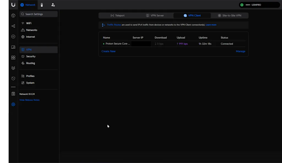Click the Network 8.0.24 version text
Viewport: 282px width, 163px height.
tap(27, 94)
